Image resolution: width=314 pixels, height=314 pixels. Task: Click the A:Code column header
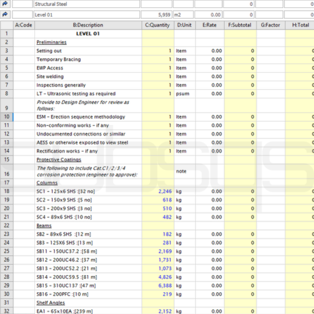pyautogui.click(x=24, y=25)
